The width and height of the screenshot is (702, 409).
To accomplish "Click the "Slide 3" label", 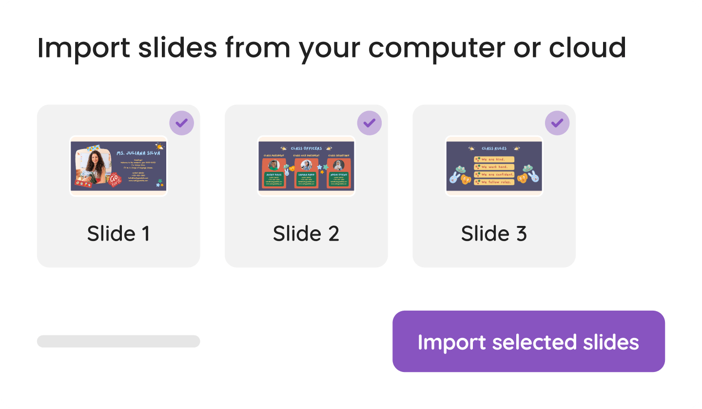I will coord(494,234).
